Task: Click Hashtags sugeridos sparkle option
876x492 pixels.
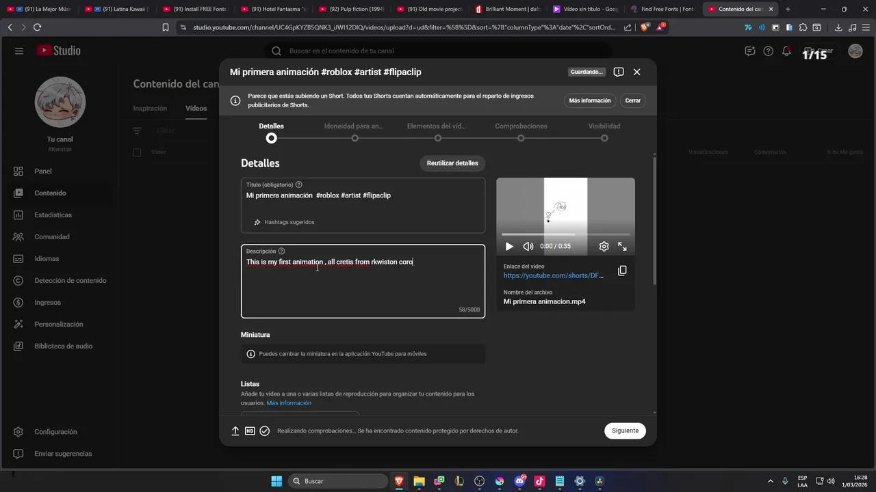Action: [284, 222]
